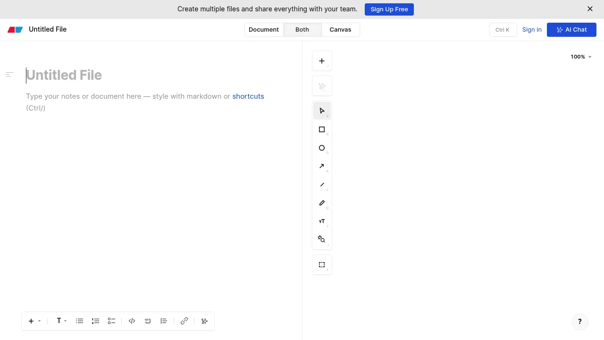Click the code block icon in document toolbar
Viewport: 604px width, 340px height.
click(x=148, y=321)
